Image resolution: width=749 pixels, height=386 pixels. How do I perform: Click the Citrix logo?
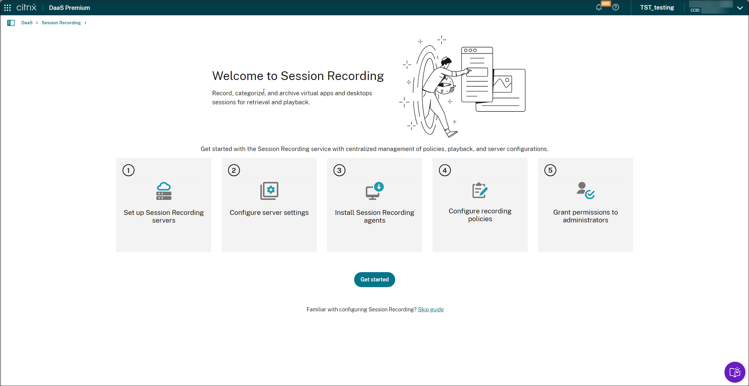[26, 7]
